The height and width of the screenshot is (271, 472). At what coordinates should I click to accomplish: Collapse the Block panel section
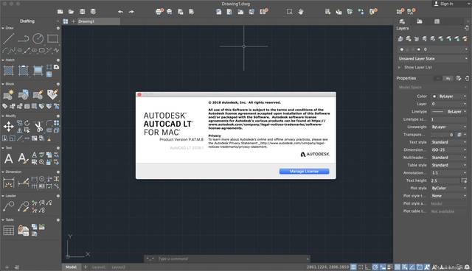[x=3, y=84]
